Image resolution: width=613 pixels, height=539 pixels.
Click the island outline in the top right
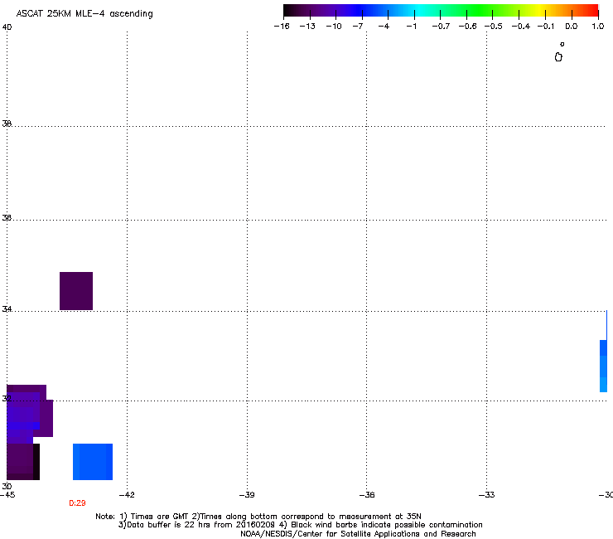[558, 57]
